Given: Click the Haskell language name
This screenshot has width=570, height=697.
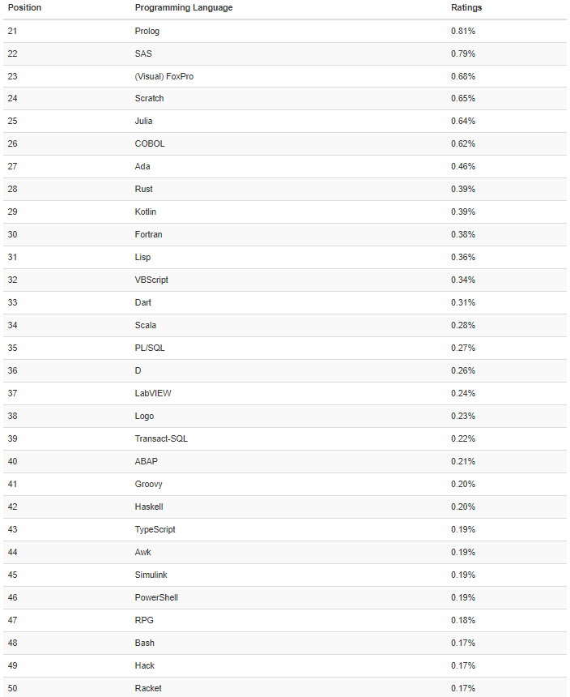Looking at the screenshot, I should (x=150, y=507).
